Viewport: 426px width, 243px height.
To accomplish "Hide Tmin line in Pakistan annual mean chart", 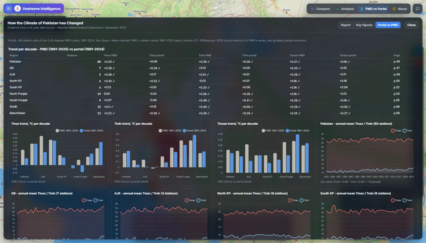I will pos(408,131).
